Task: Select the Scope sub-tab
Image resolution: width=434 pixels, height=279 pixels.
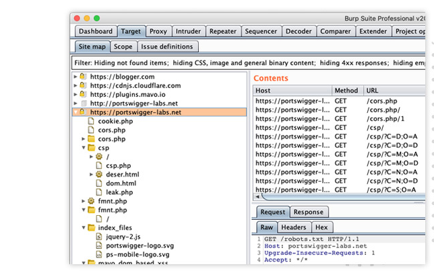Action: click(x=123, y=46)
